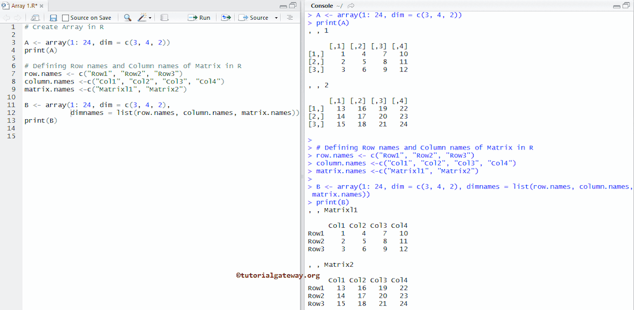Click the 'column.names <-c(...)' line in editor
The width and height of the screenshot is (634, 310).
point(124,82)
